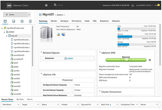This screenshot has width=162, height=110.
Task: Click the VM icon for esxi01a
Action: pyautogui.click(x=12, y=71)
